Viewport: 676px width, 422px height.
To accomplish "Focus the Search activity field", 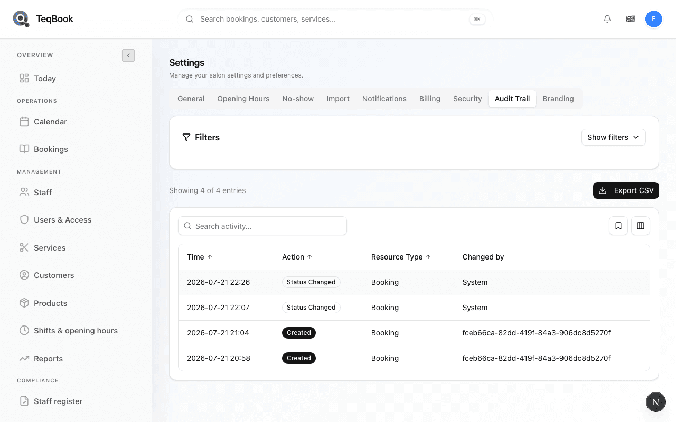I will tap(262, 226).
